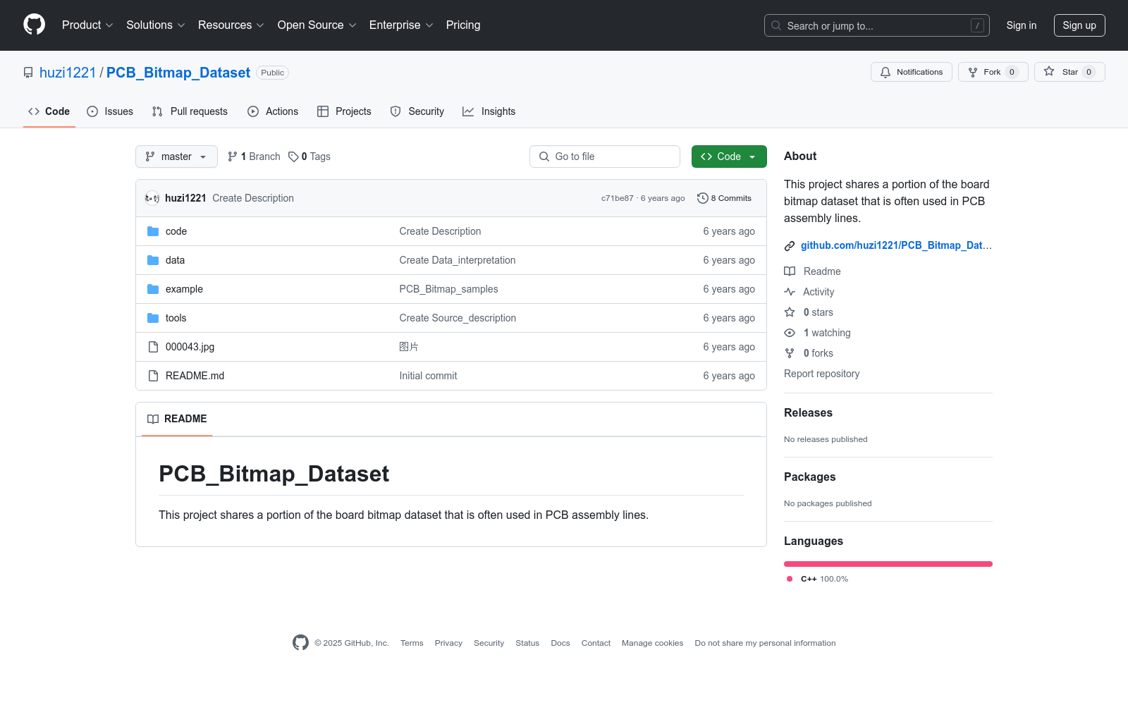Click the Manage cookies footer link
This screenshot has height=705, width=1128.
point(653,643)
